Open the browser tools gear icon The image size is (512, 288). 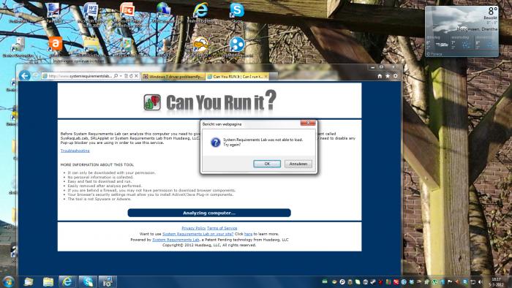(396, 76)
